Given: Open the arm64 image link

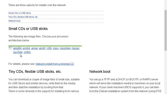Looking at the screenshot, I should pos(26,48).
